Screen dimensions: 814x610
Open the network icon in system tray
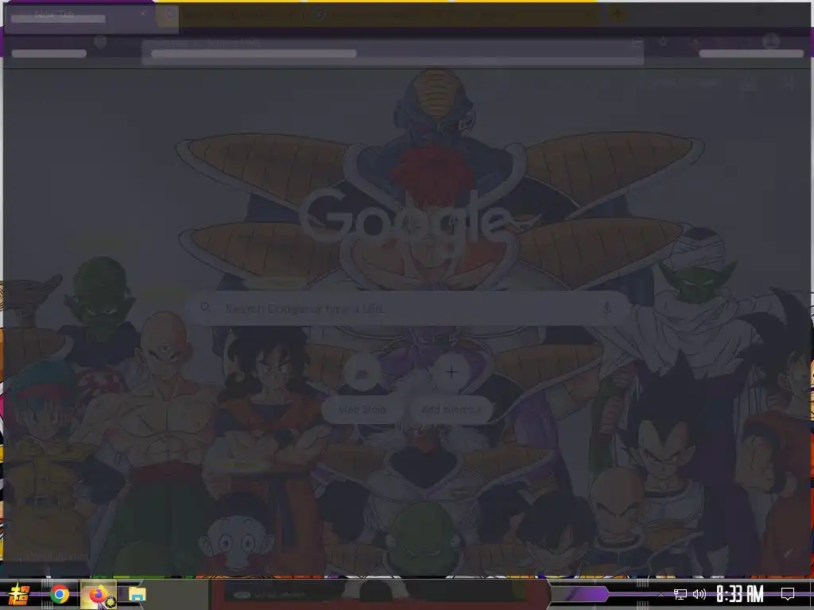pyautogui.click(x=680, y=594)
